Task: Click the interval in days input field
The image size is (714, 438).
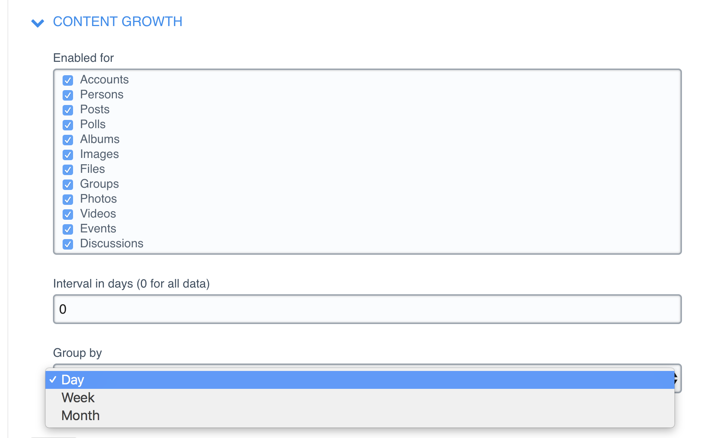Action: 367,309
